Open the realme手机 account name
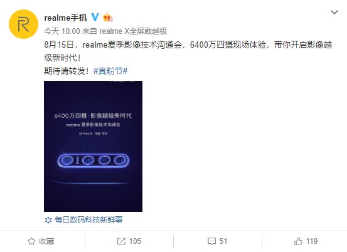Screen dimensions: 347x252 coord(66,18)
